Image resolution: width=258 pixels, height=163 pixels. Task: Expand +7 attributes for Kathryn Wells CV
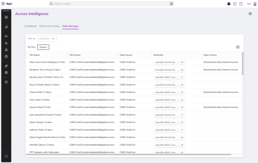coord(182,130)
